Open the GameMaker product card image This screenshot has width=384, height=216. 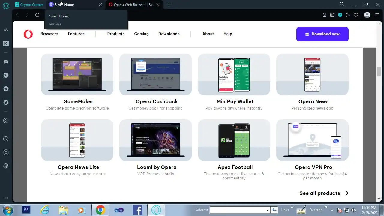77,74
